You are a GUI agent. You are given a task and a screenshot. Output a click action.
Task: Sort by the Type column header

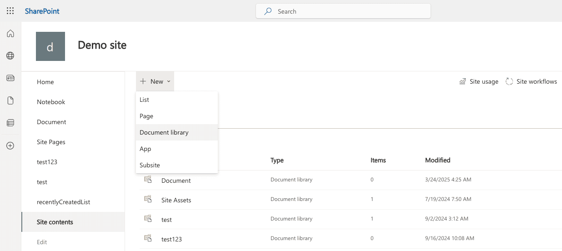pos(277,160)
